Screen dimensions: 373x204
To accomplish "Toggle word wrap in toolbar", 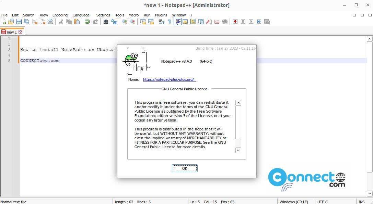I will [x=162, y=22].
